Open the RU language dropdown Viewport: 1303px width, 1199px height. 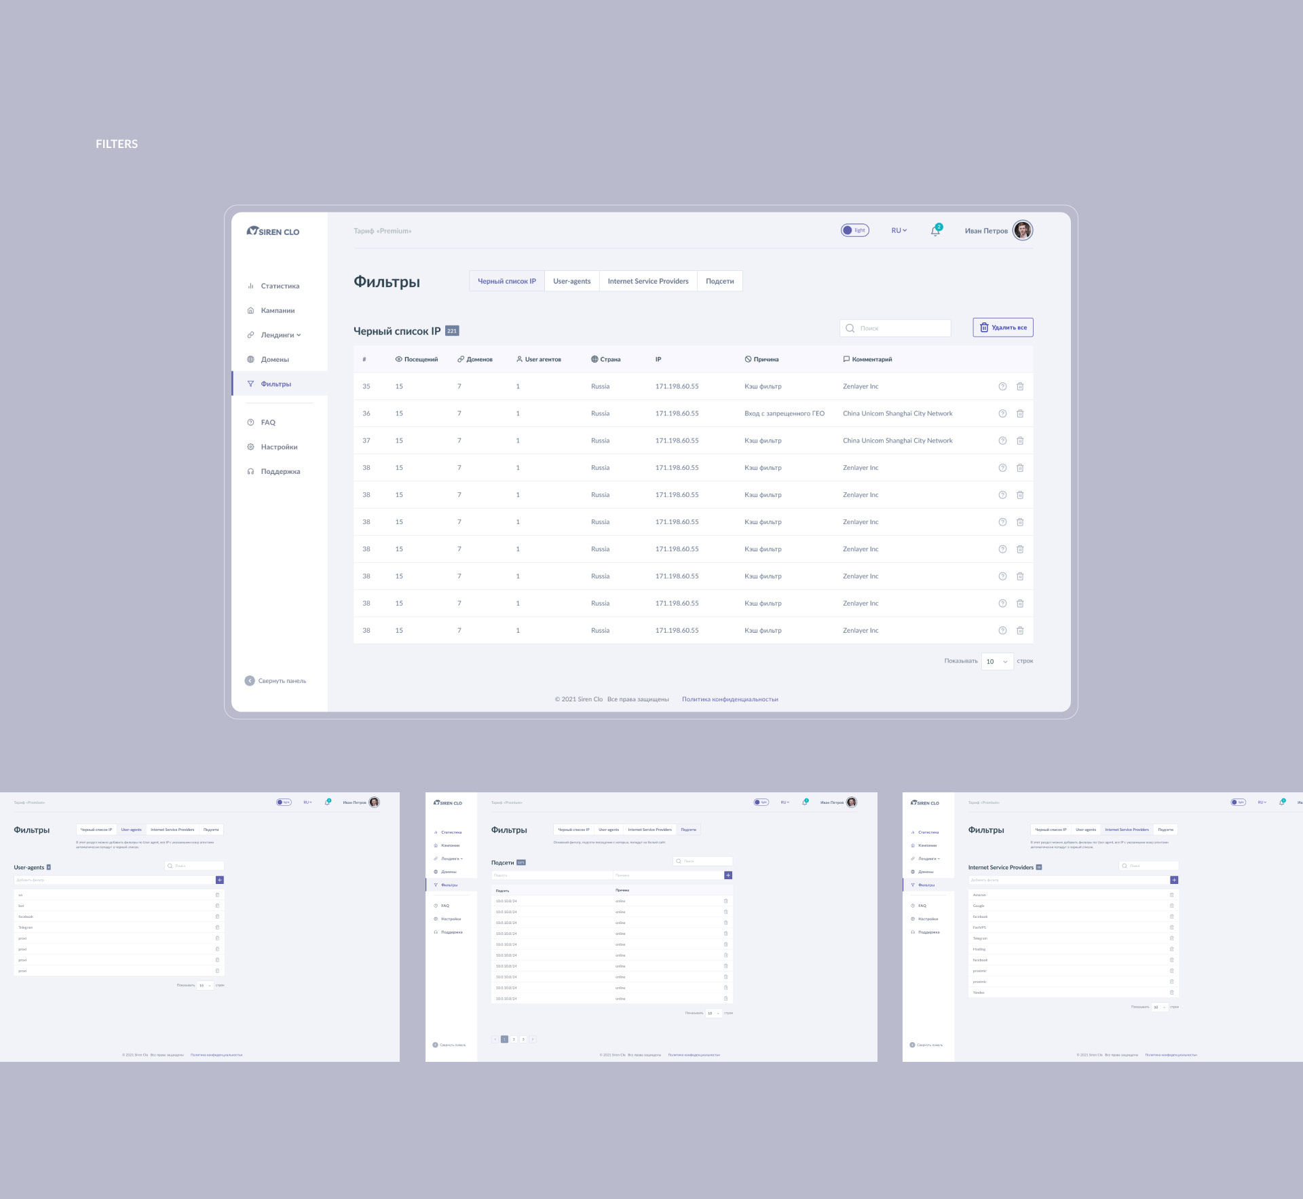(x=899, y=231)
